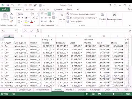
Task: Toggle Italic (К) formatting
Action: (x=23, y=18)
